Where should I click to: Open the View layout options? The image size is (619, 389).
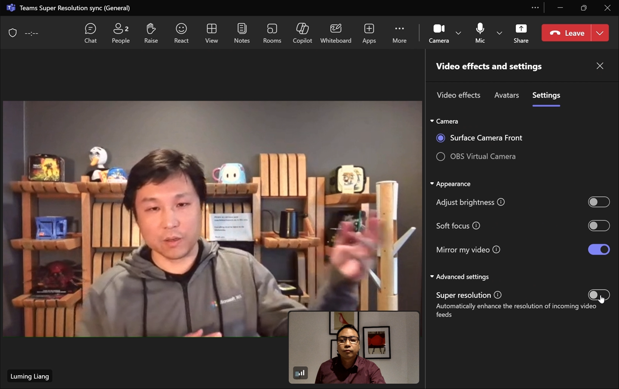coord(212,33)
